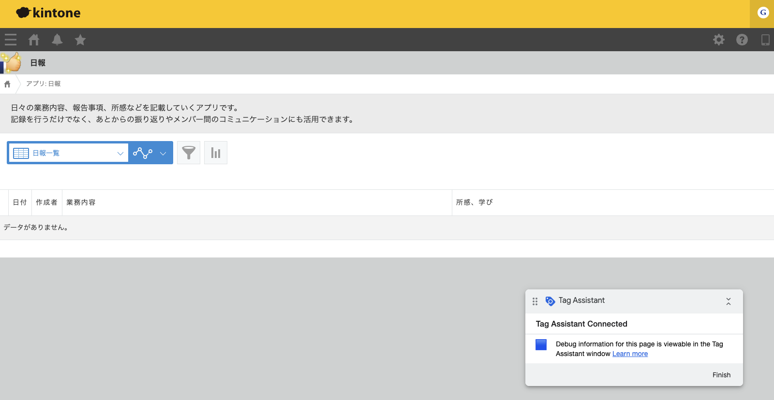This screenshot has width=774, height=400.
Task: Click the 作成者 column header
Action: pos(46,202)
